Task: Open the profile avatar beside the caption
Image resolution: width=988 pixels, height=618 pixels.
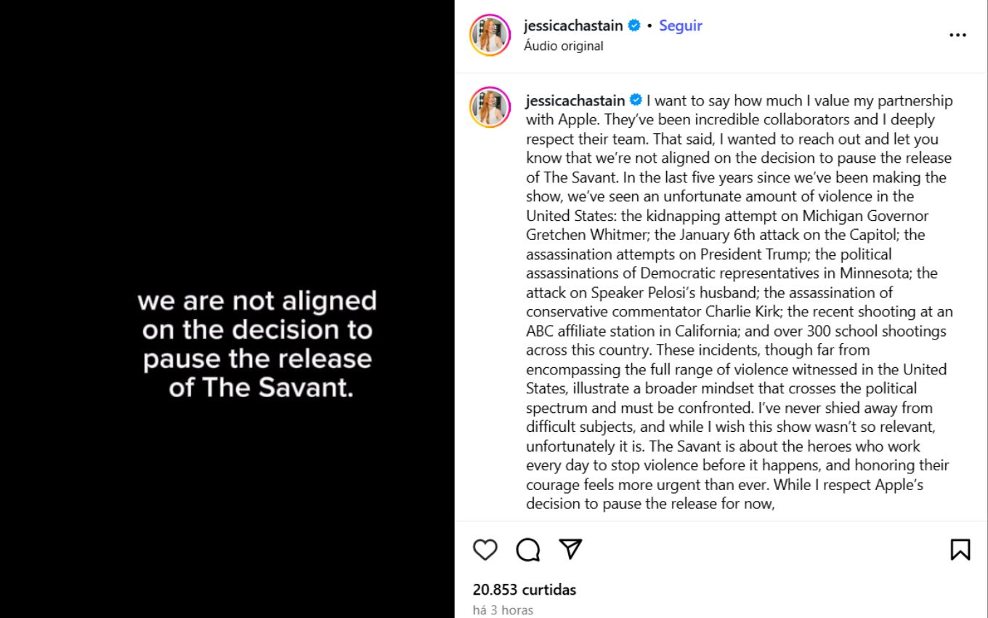Action: [x=490, y=107]
